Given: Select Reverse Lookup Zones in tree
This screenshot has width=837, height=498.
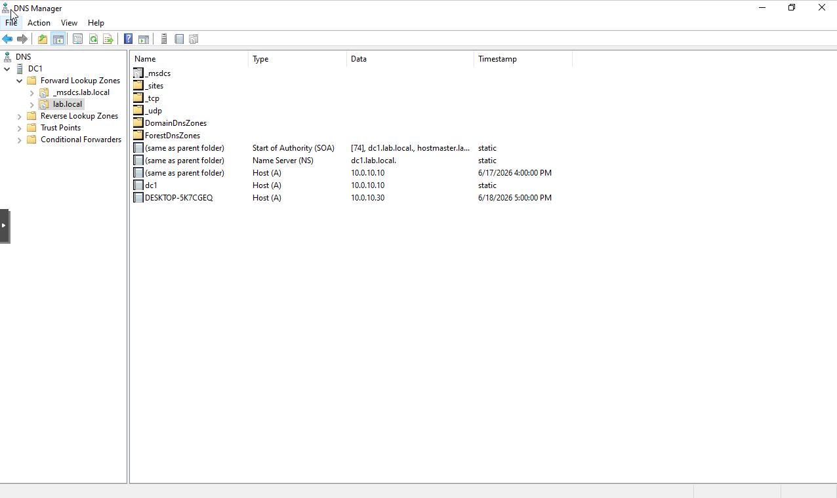Looking at the screenshot, I should click(x=79, y=116).
